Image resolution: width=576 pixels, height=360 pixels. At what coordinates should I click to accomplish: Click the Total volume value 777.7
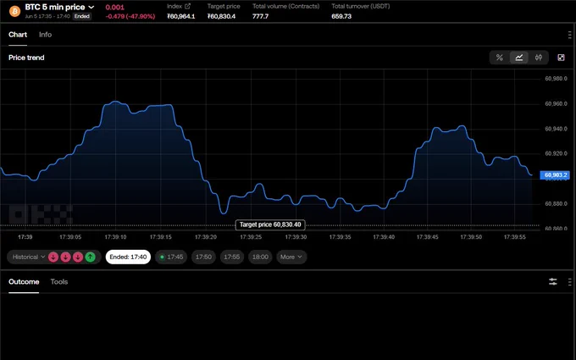(x=260, y=16)
